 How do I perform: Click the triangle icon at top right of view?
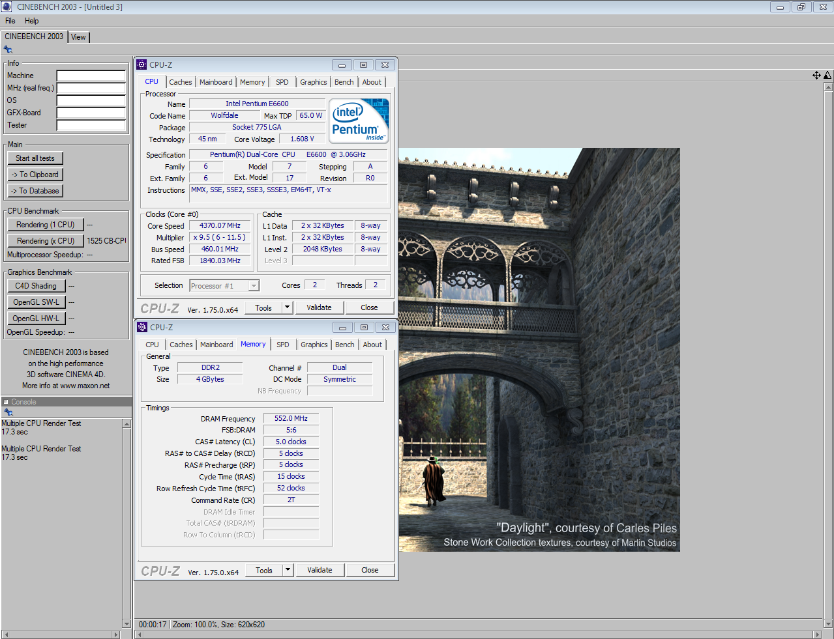pos(827,75)
